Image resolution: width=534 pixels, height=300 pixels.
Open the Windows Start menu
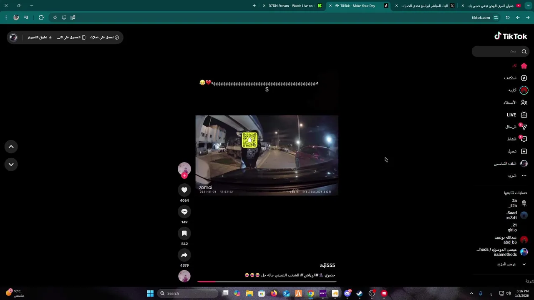(150, 293)
